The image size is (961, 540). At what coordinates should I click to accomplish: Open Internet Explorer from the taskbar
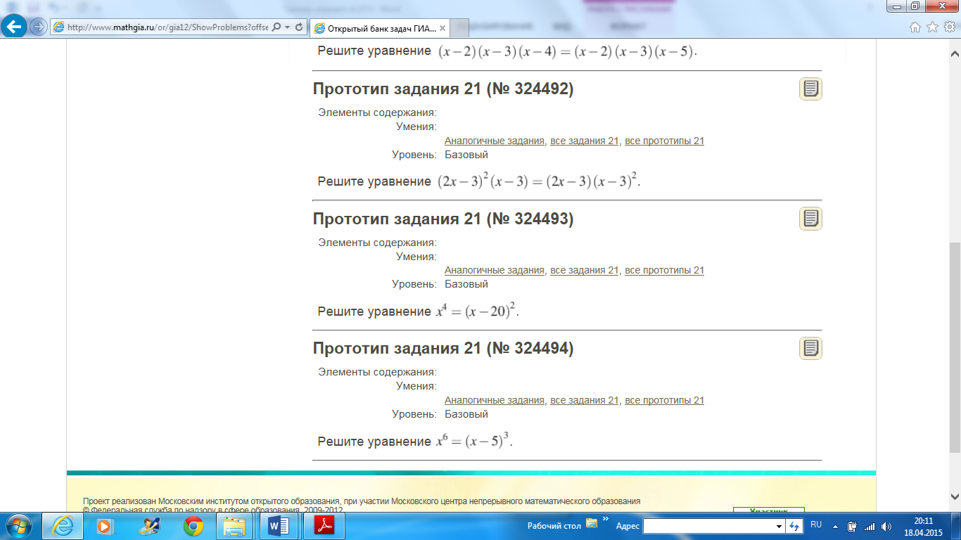(x=63, y=525)
